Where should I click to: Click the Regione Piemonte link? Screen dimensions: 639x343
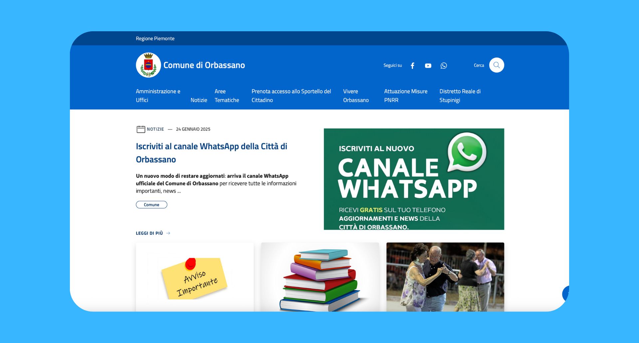(x=155, y=39)
